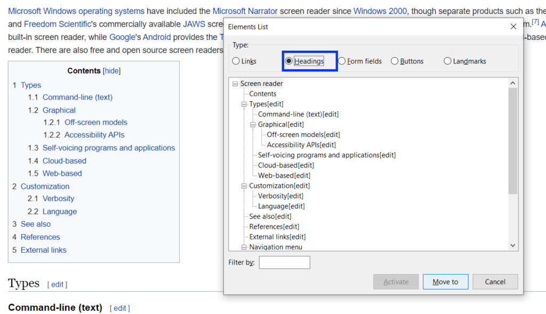546x314 pixels.
Task: Hide the Contents table of contents
Action: pos(112,71)
